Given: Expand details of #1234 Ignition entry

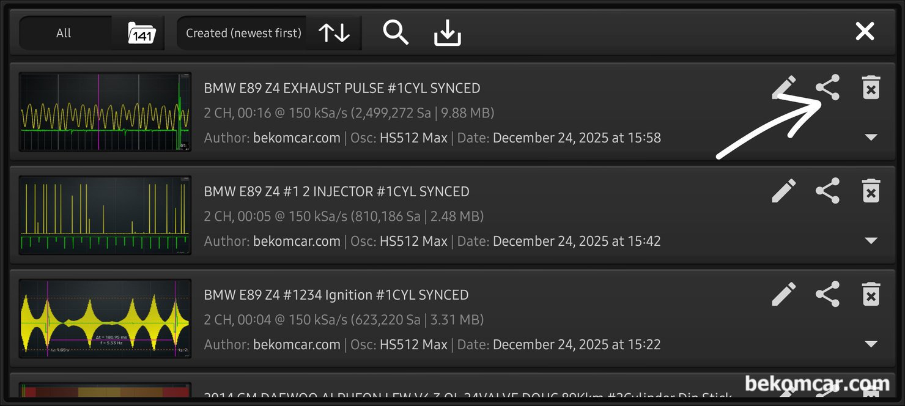Looking at the screenshot, I should (x=871, y=344).
